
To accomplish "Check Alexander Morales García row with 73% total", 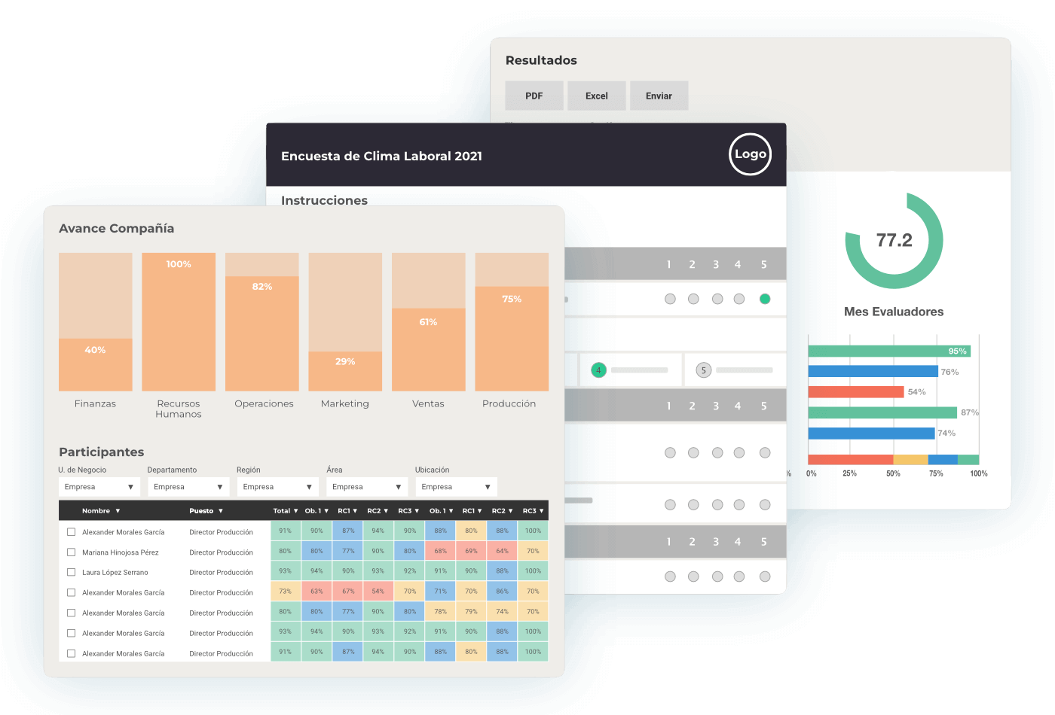I will pos(71,592).
